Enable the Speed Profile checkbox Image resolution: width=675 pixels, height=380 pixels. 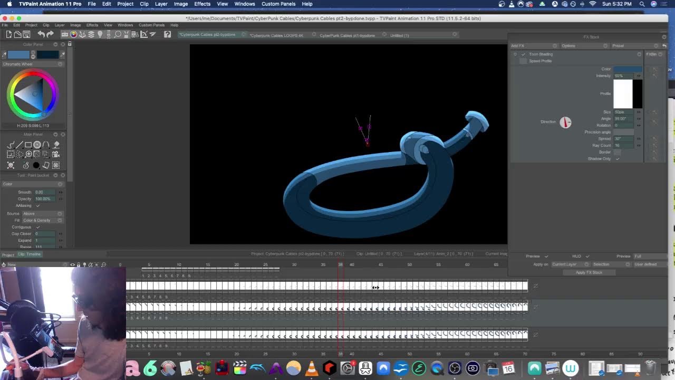[523, 61]
